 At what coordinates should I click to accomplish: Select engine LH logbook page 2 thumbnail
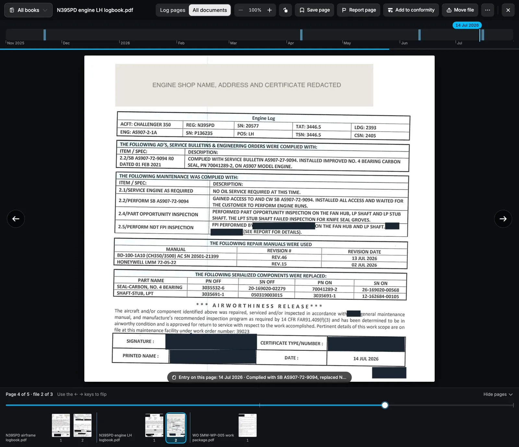pos(176,425)
